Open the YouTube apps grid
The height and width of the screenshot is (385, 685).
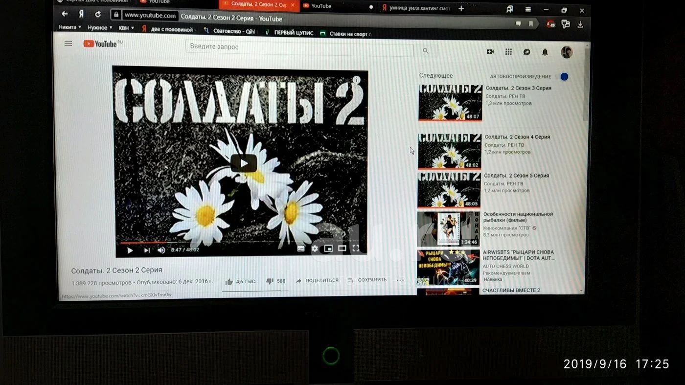[508, 52]
